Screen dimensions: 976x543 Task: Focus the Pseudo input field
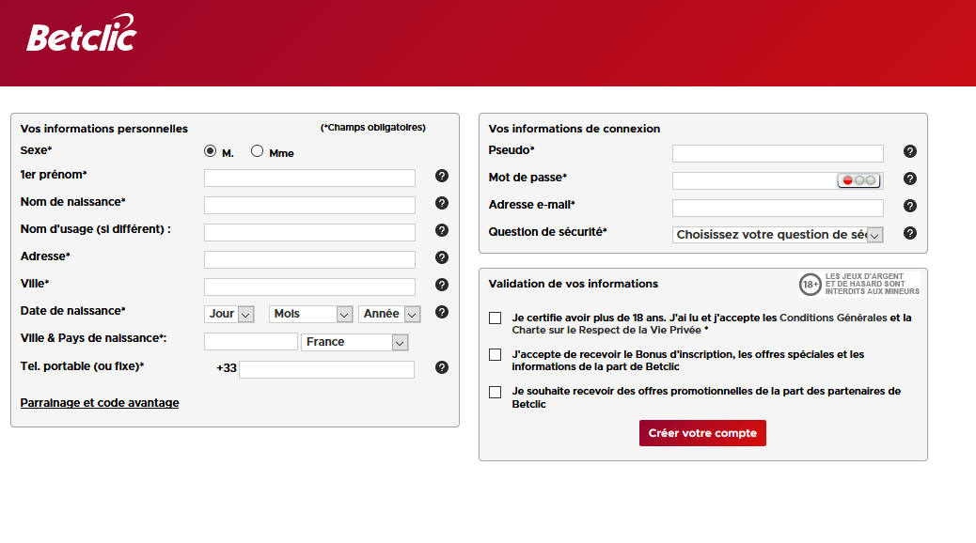click(x=778, y=154)
